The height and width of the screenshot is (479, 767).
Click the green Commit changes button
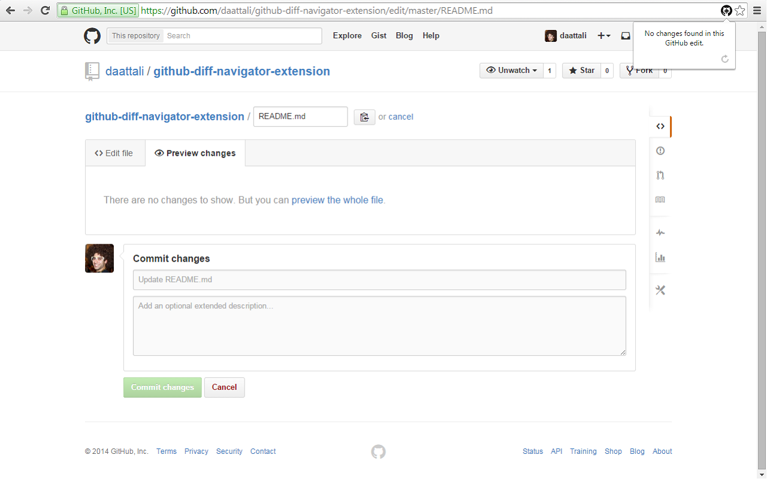(162, 387)
